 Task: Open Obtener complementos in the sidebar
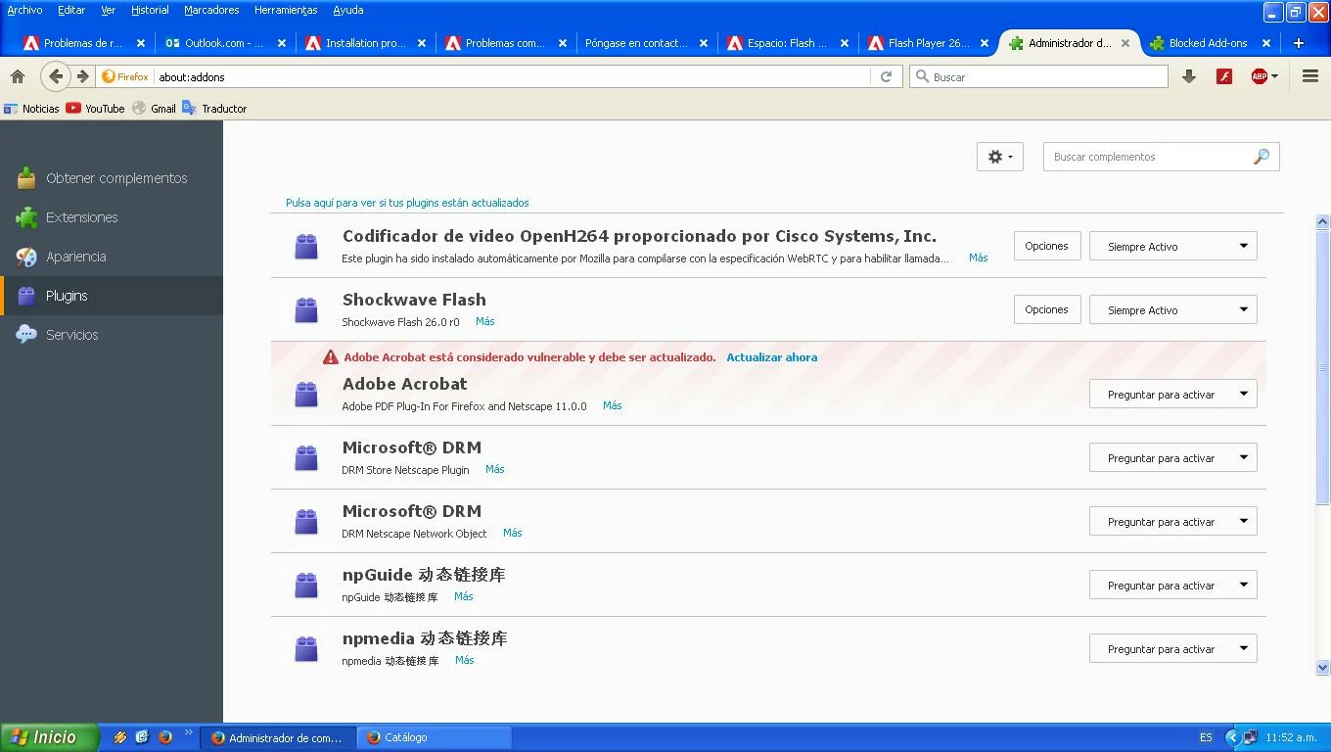(112, 178)
